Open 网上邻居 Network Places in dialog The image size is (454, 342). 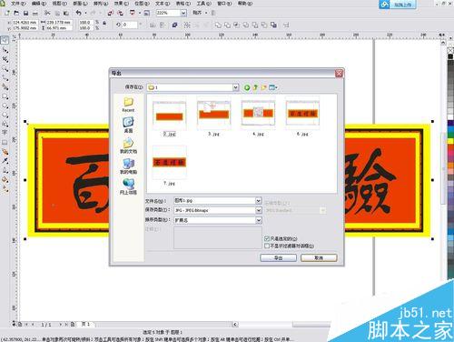(128, 186)
